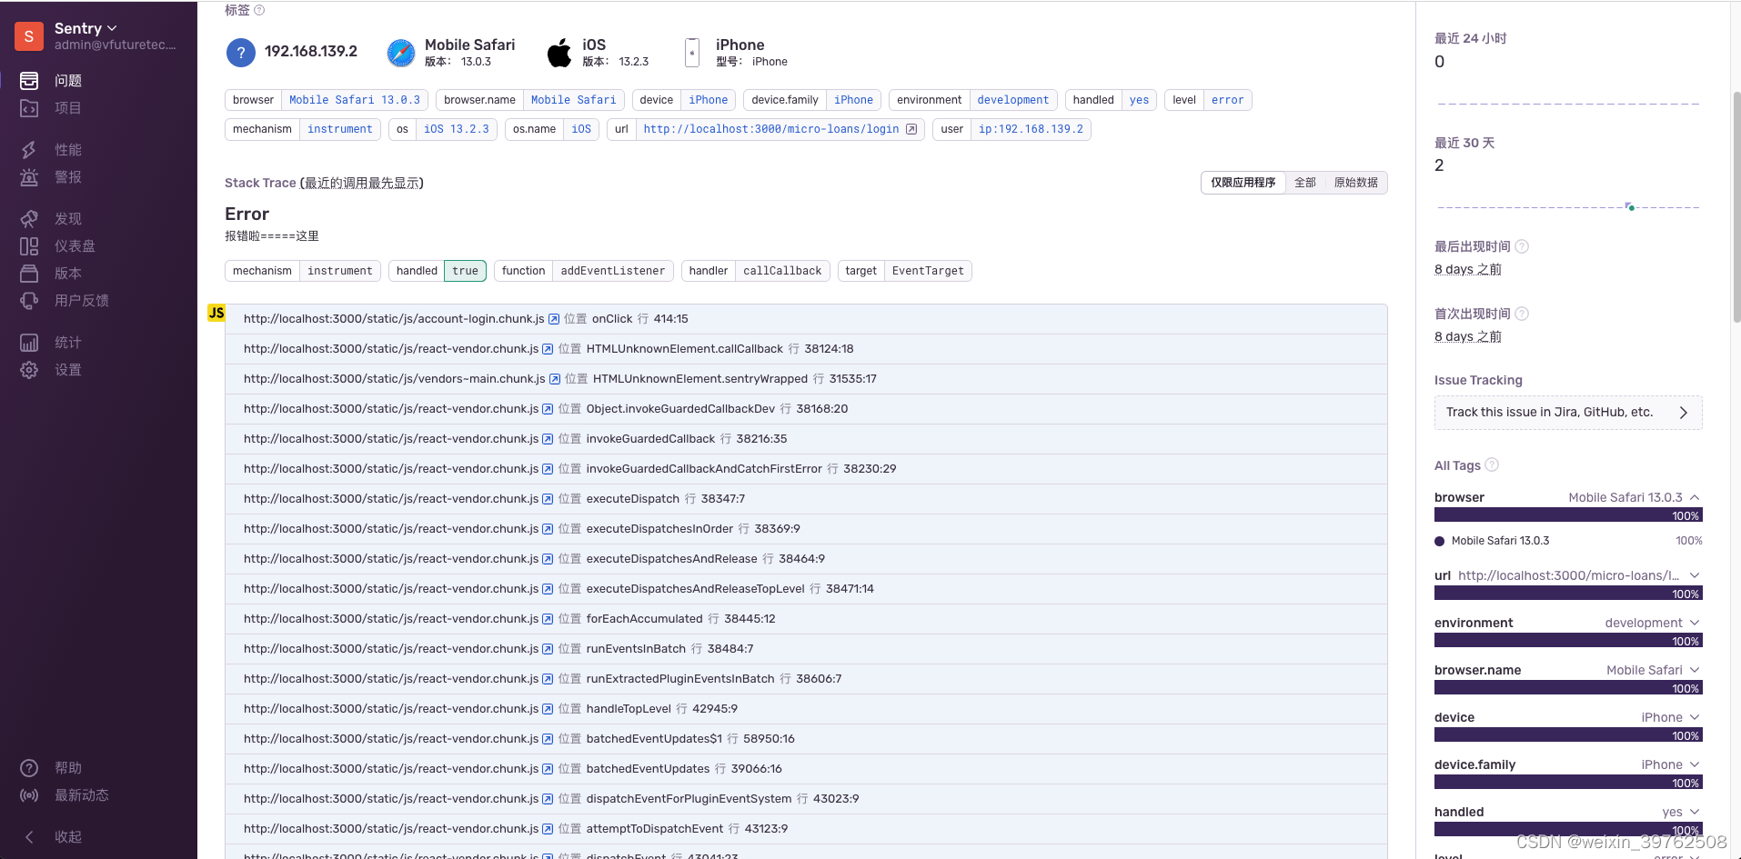Click mechanism tag value instrument link

tap(339, 129)
